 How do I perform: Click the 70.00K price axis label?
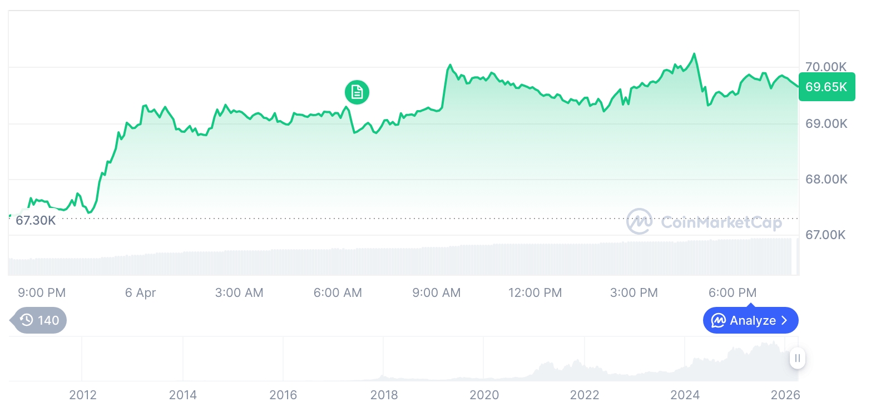pos(826,67)
